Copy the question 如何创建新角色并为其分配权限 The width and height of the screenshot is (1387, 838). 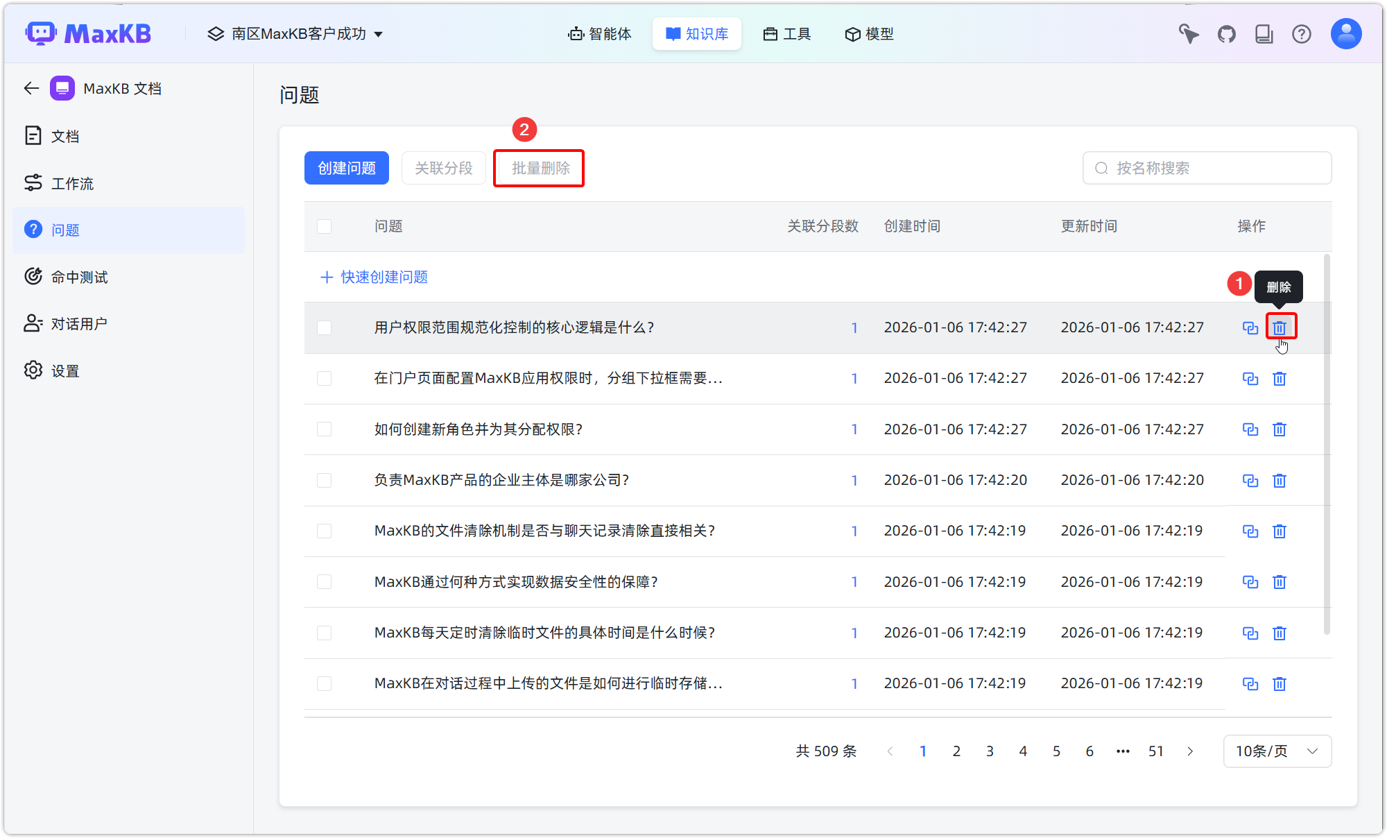(x=1250, y=429)
